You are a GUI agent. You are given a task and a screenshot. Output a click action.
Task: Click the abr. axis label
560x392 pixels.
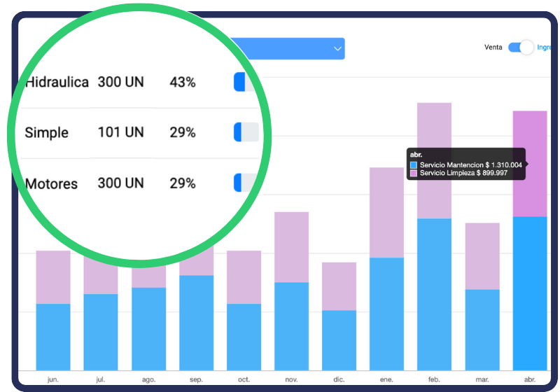[x=530, y=379]
